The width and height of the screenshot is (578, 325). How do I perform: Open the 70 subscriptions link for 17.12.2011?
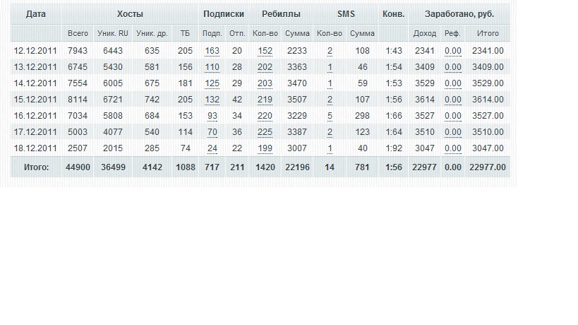[x=212, y=132]
